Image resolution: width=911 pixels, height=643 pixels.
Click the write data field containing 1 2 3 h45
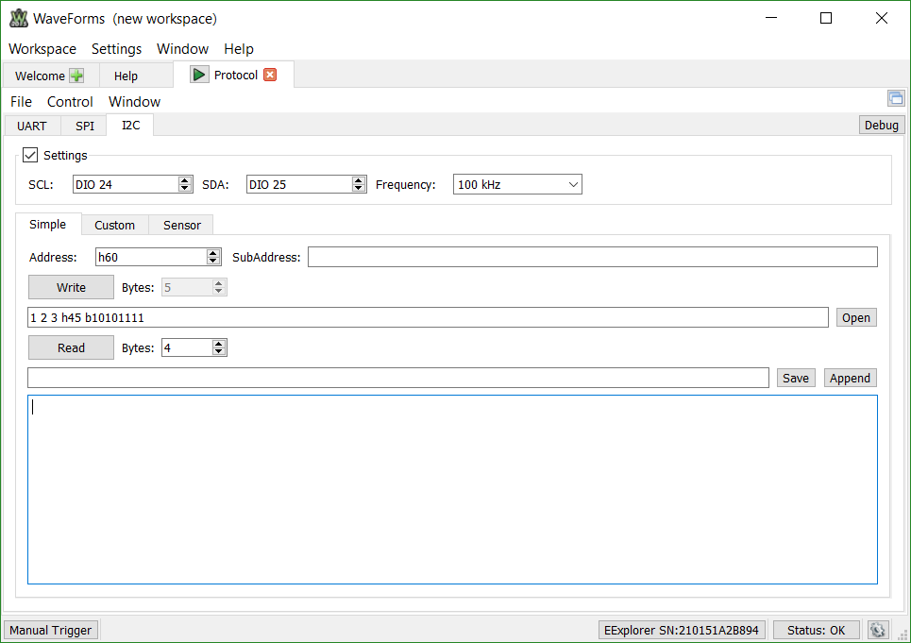[x=428, y=318]
